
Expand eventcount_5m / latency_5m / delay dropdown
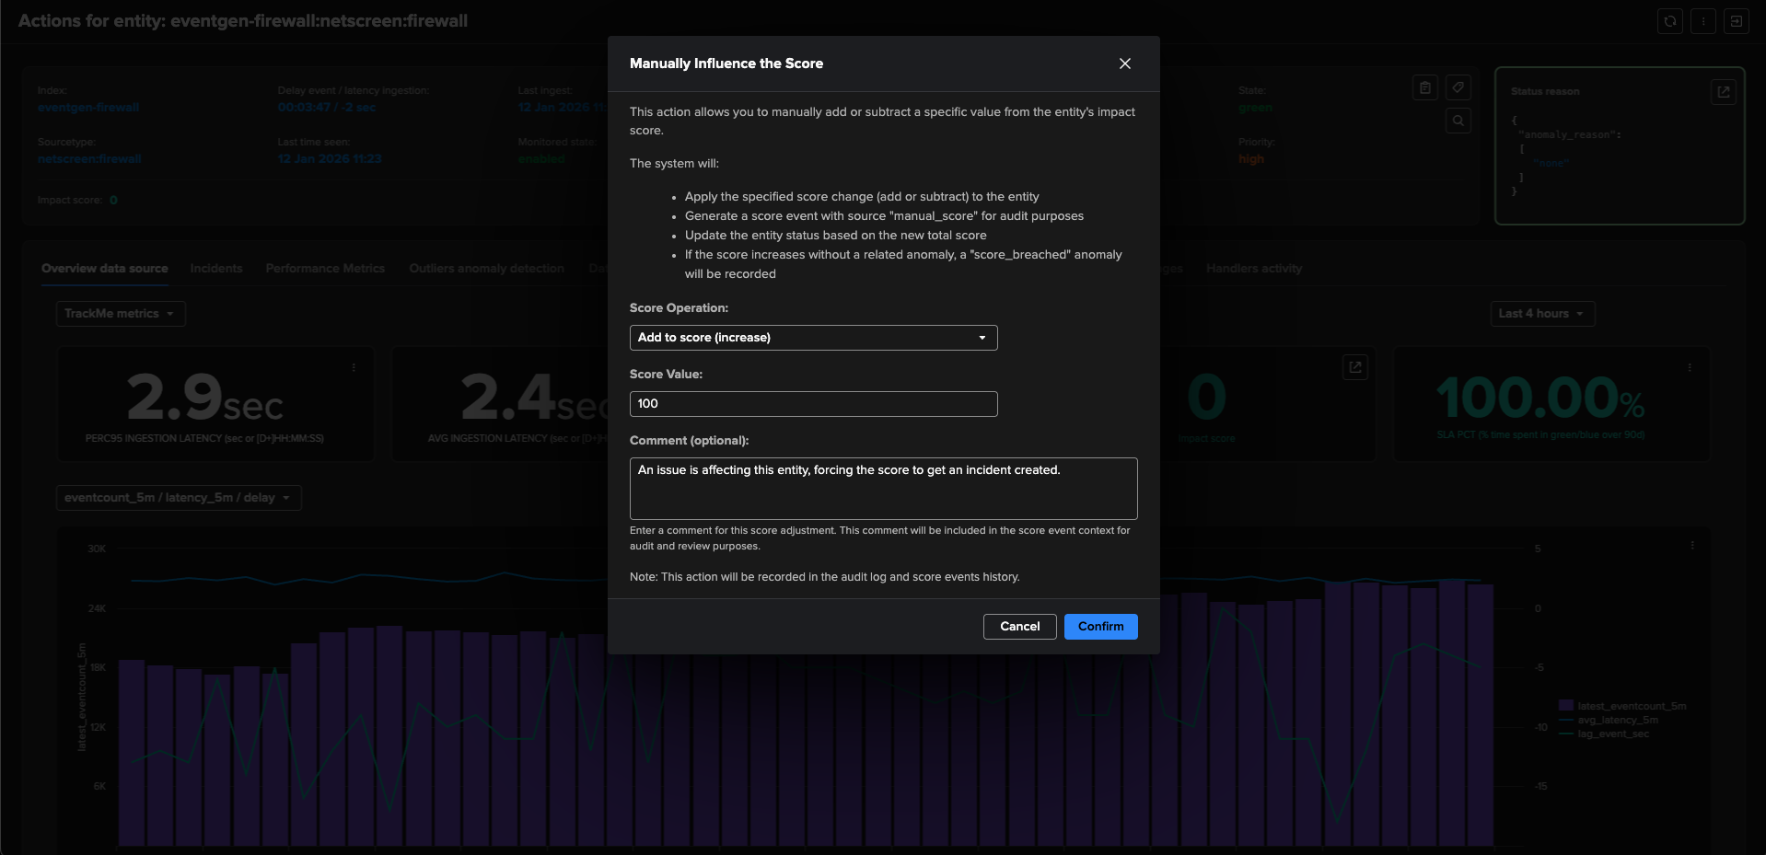click(x=178, y=498)
